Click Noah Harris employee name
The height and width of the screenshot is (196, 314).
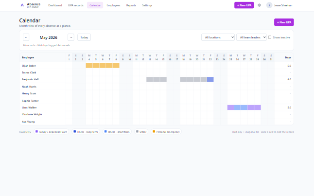point(29,87)
